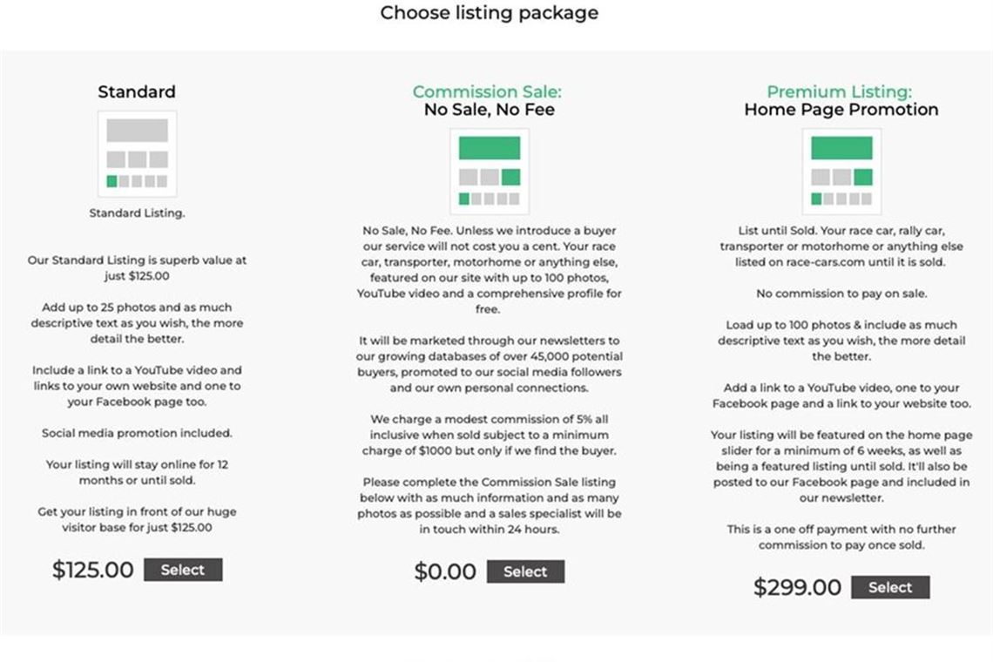The width and height of the screenshot is (993, 662).
Task: Click the green "Premium Listing:" heading
Action: [839, 91]
